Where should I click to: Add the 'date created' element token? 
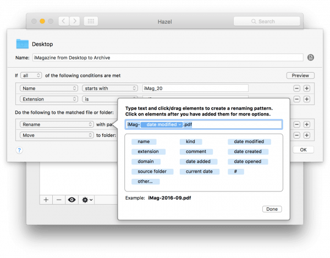coord(248,151)
